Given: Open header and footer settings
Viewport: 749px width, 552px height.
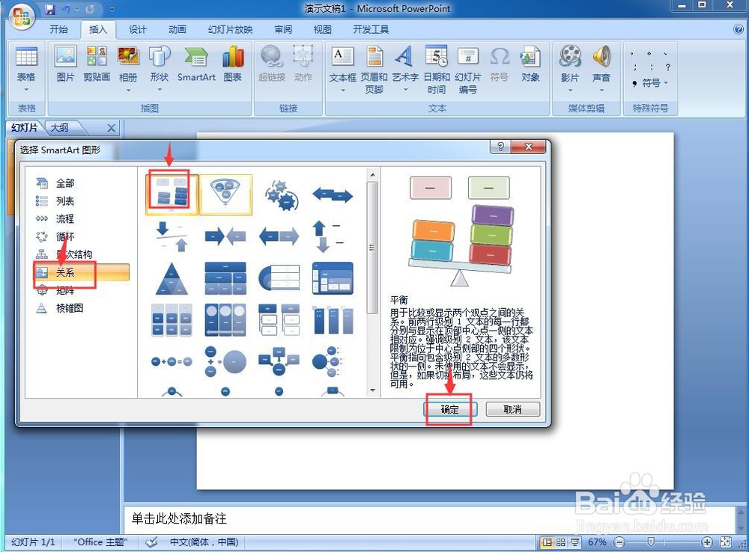Looking at the screenshot, I should (x=374, y=69).
